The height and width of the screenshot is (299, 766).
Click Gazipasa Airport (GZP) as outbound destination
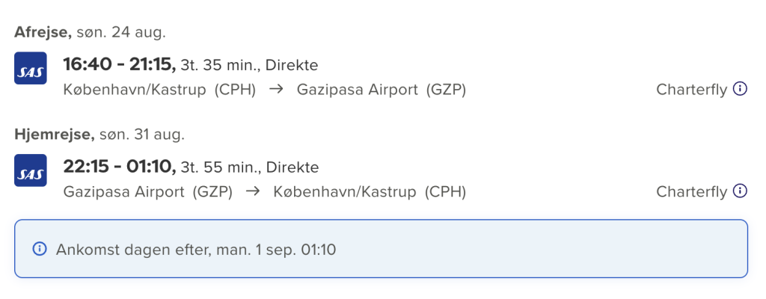(382, 90)
